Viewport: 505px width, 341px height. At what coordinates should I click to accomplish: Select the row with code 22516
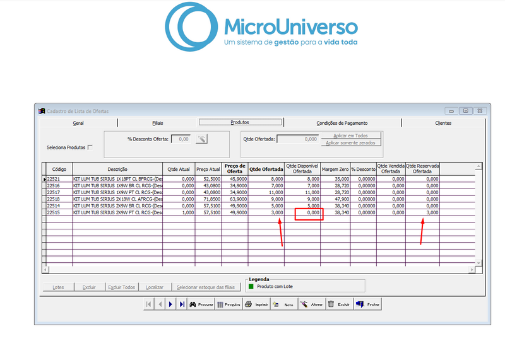tap(259, 185)
